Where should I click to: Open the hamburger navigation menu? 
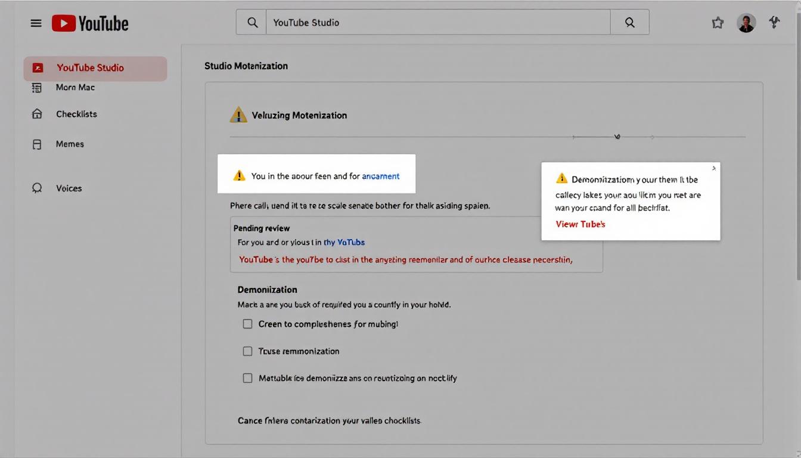coord(36,23)
